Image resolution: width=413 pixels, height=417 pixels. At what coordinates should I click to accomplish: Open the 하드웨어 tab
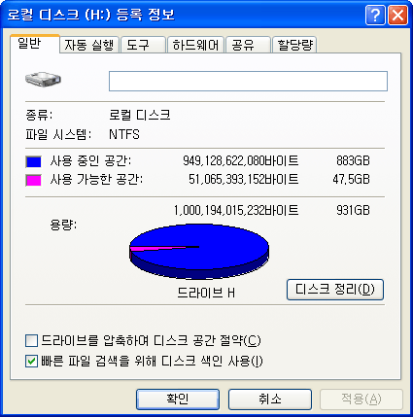[195, 45]
